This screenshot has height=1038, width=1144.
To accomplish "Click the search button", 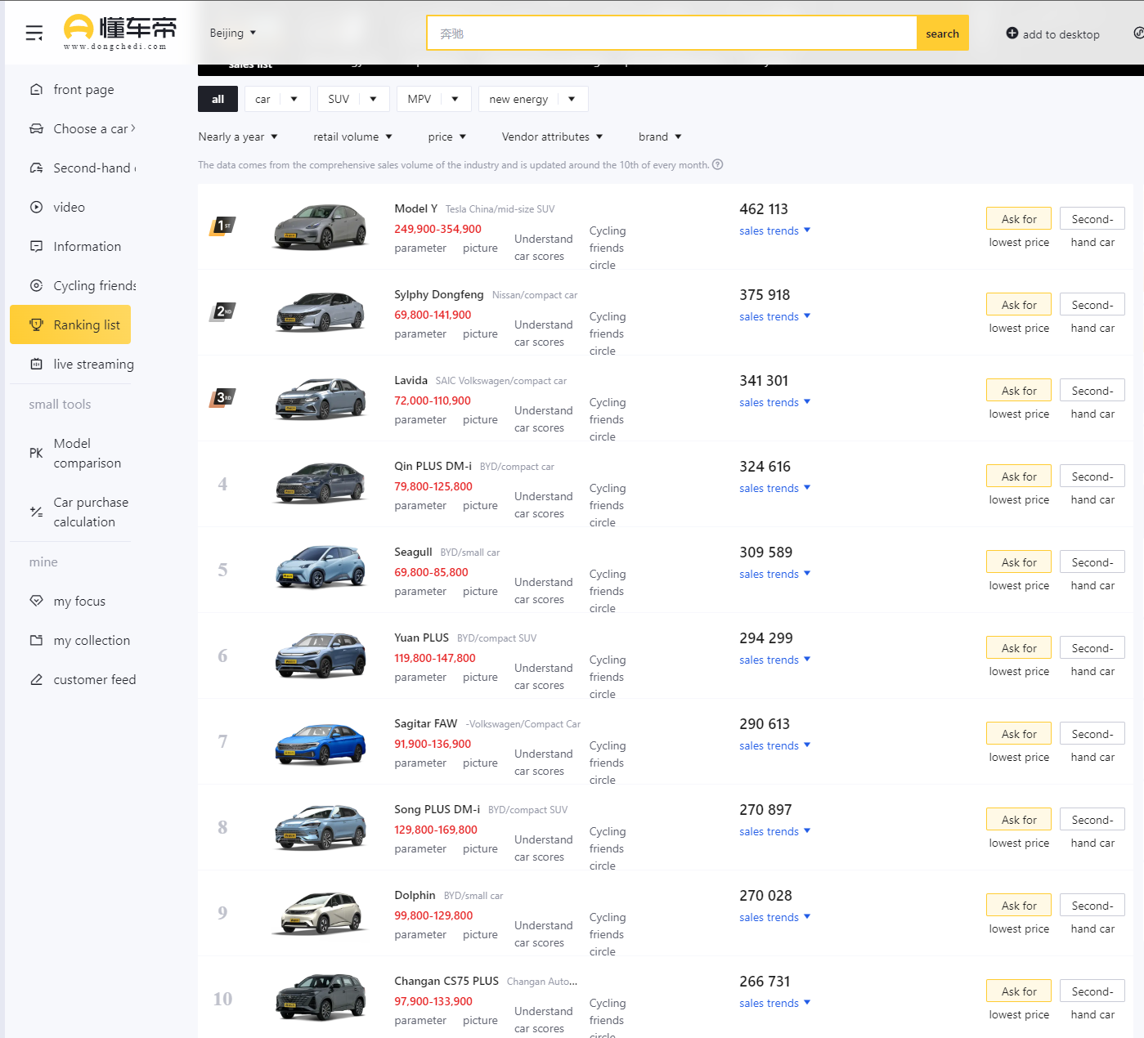I will (x=942, y=34).
